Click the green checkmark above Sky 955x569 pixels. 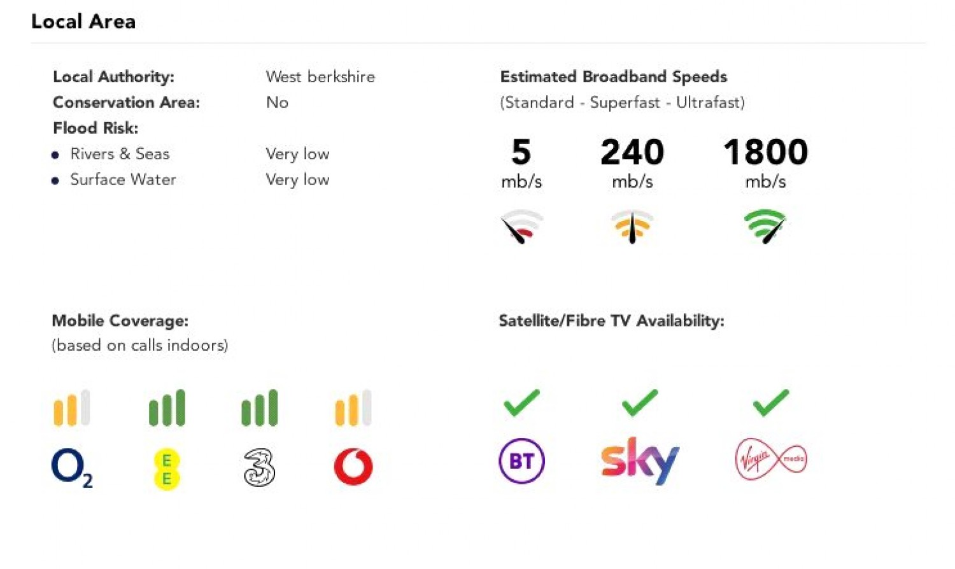(x=639, y=403)
